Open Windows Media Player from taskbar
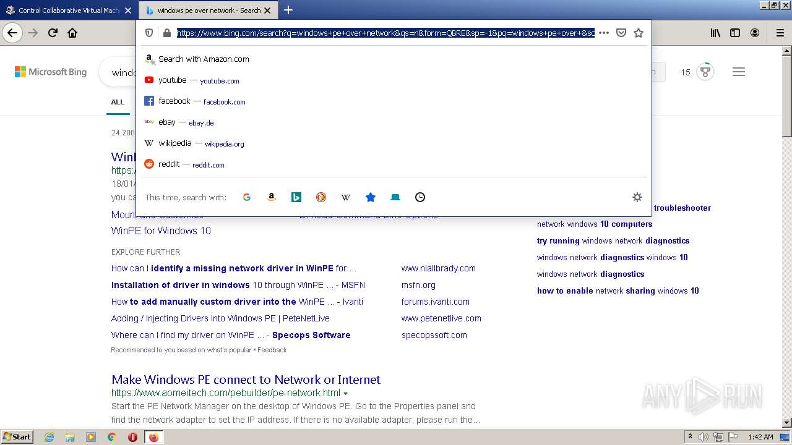The height and width of the screenshot is (445, 792). pyautogui.click(x=91, y=437)
